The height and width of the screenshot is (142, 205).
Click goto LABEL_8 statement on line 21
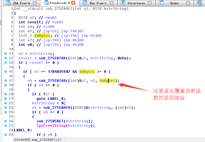pos(50,98)
